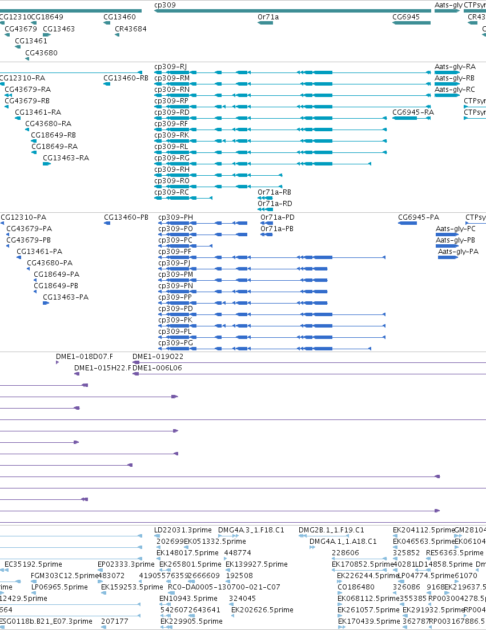Click transcript CG12310-RA
This screenshot has height=630, width=486.
22,78
